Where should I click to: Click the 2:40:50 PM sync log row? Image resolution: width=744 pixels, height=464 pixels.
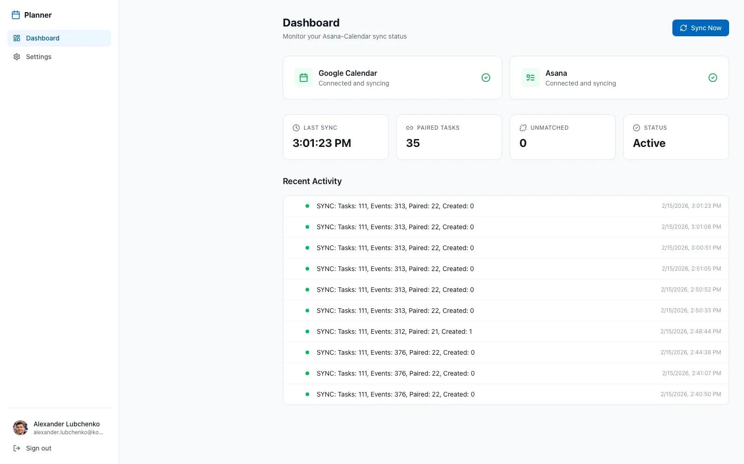(x=505, y=394)
